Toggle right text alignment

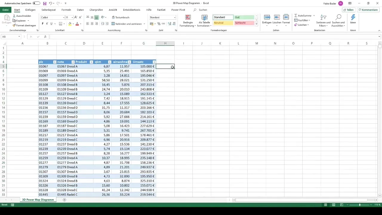pos(96,24)
